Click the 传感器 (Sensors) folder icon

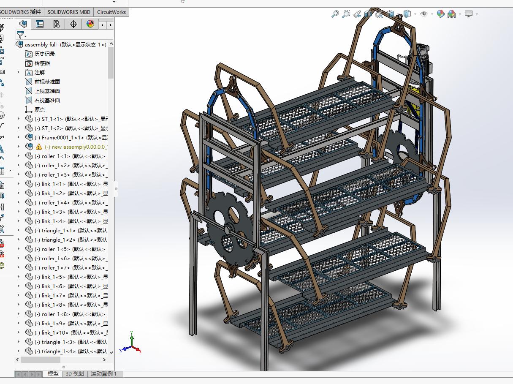point(29,63)
